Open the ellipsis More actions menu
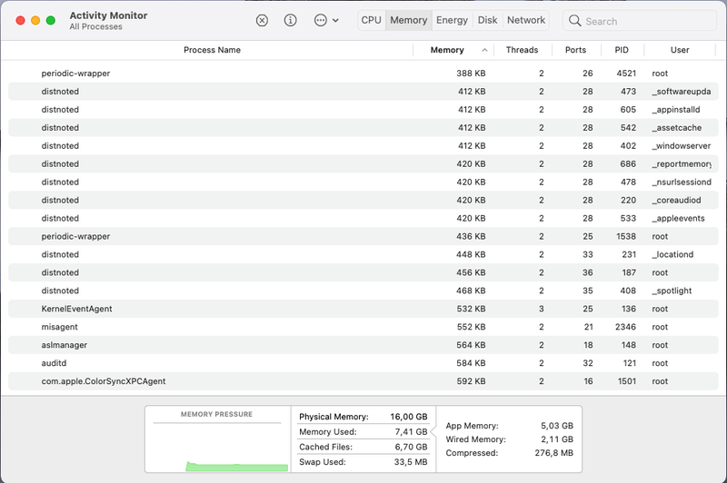Viewport: 727px width, 483px height. (326, 20)
